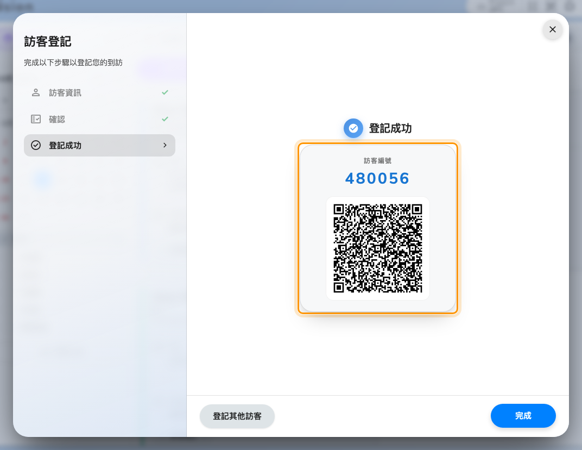Click the 登記成功 heading

[390, 128]
